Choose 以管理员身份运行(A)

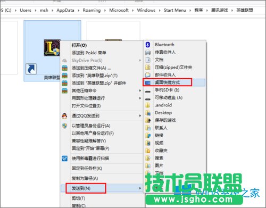(91, 126)
